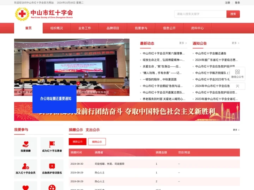Open 信息公开 navigation menu
Viewport: 254px width, 190px height.
[169, 28]
